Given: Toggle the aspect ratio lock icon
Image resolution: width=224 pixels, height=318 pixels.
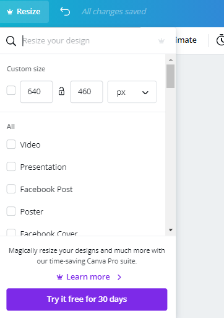Looking at the screenshot, I should [61, 91].
